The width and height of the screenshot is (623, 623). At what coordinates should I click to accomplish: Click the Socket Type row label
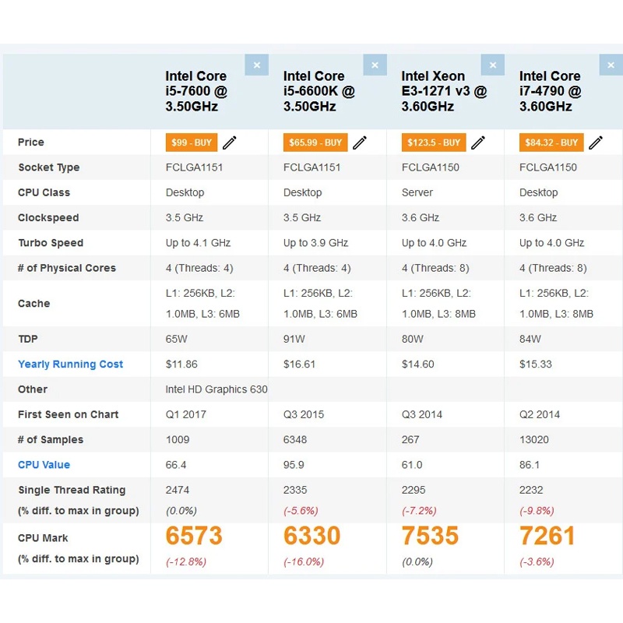(49, 167)
